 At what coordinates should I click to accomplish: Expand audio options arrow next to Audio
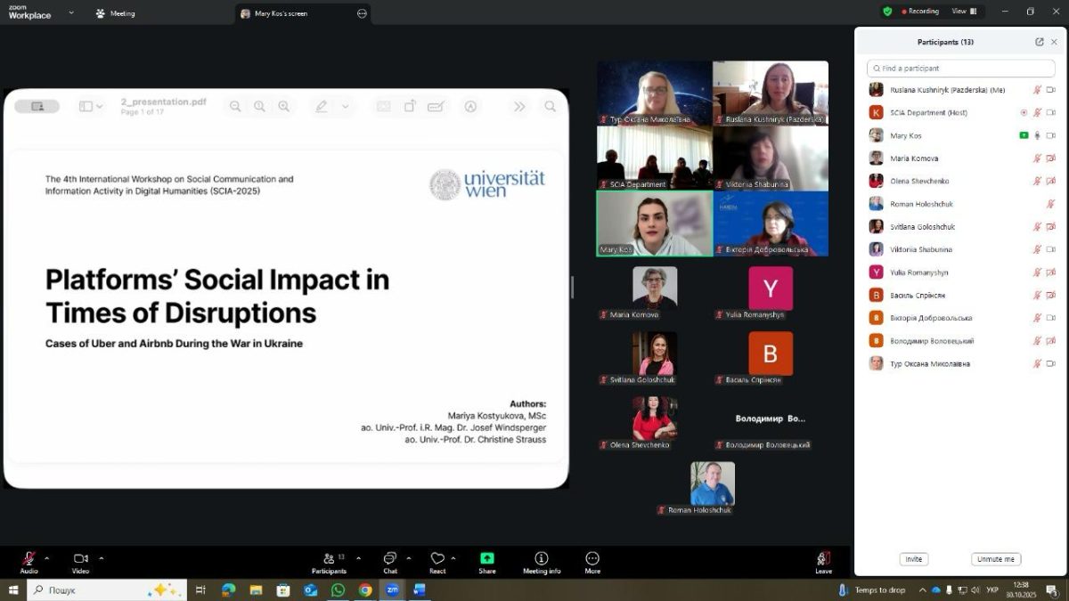(x=47, y=558)
